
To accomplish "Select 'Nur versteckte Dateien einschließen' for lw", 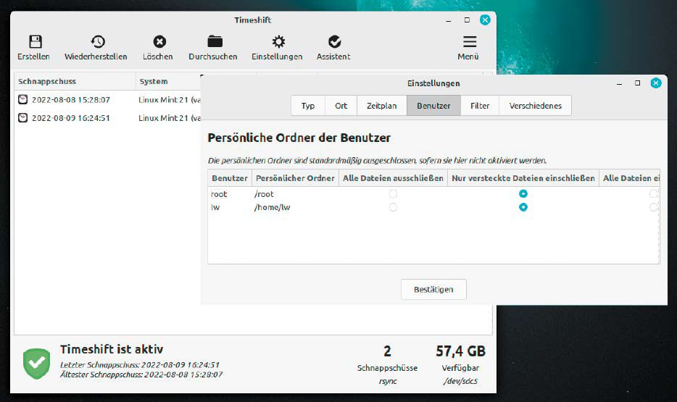I will [x=523, y=207].
